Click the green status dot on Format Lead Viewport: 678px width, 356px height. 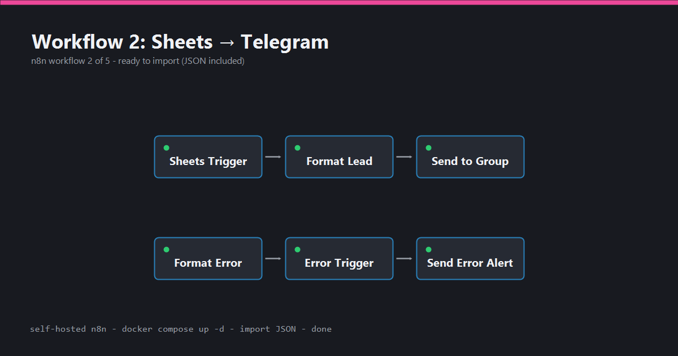(297, 148)
